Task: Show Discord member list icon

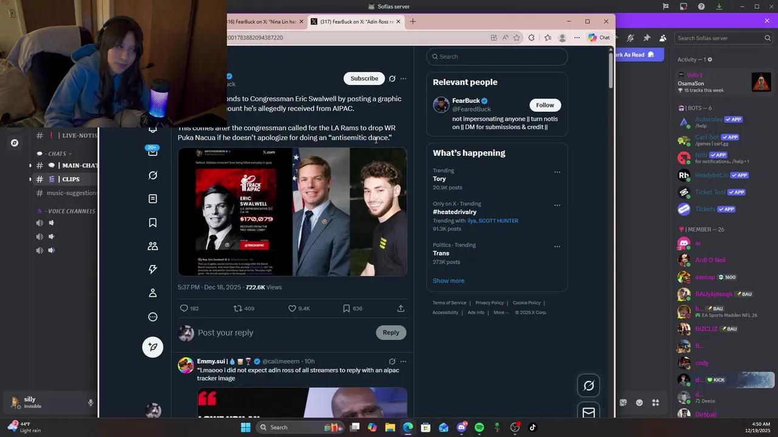Action: tap(663, 38)
